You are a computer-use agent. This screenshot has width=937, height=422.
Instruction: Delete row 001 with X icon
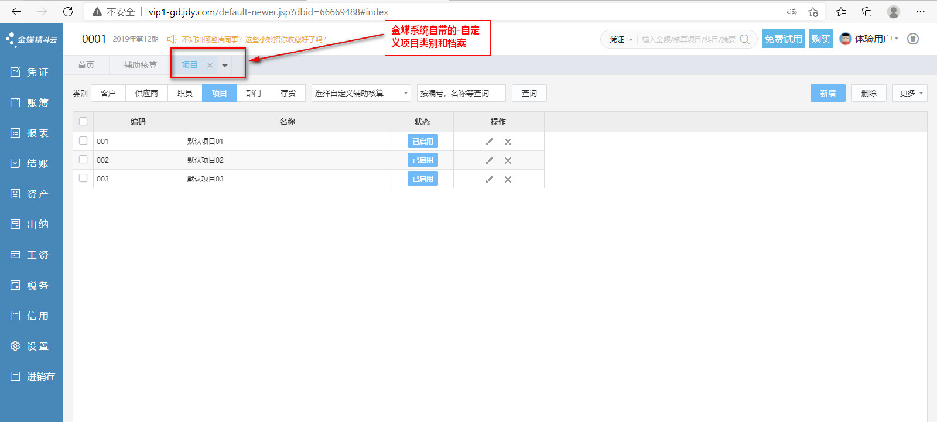click(x=508, y=142)
